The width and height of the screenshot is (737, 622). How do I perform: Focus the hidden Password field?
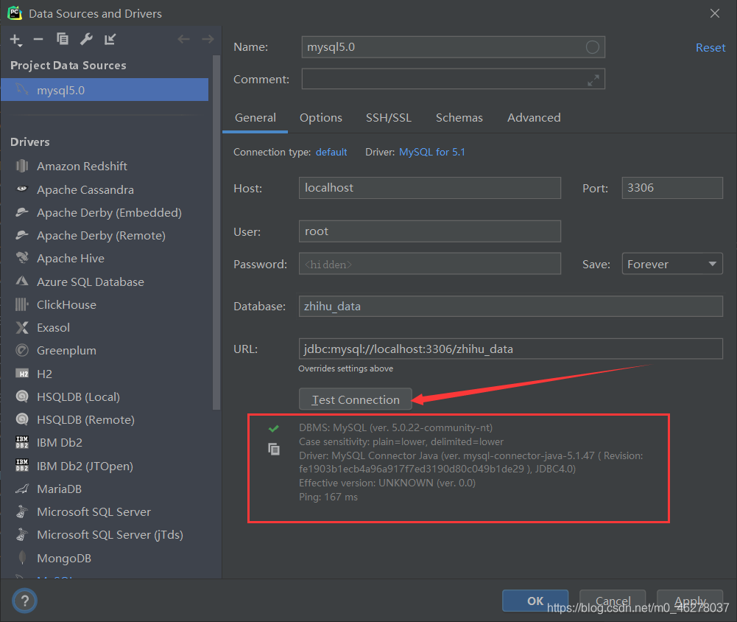429,264
